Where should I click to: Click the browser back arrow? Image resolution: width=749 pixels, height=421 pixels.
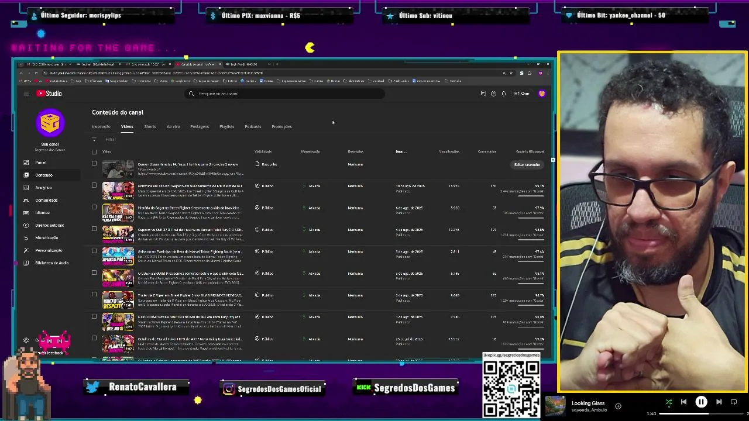(21, 73)
